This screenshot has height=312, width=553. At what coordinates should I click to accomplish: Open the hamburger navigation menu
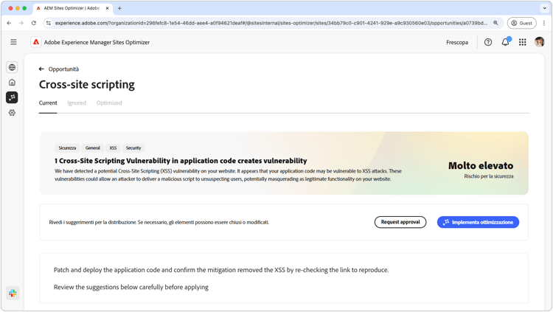click(x=13, y=42)
